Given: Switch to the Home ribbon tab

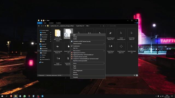Looking at the screenshot, I should (45, 23).
